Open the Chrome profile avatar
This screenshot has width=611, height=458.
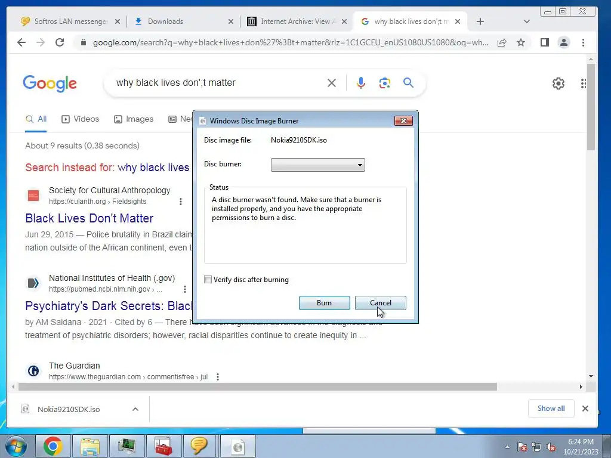click(x=564, y=42)
